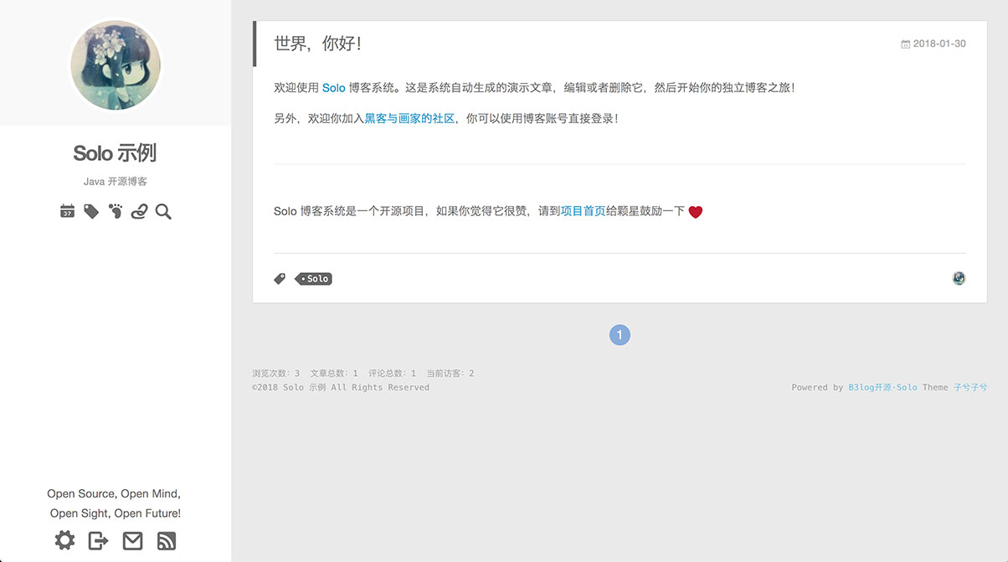Click the logout icon in sidebar footer

(x=99, y=540)
